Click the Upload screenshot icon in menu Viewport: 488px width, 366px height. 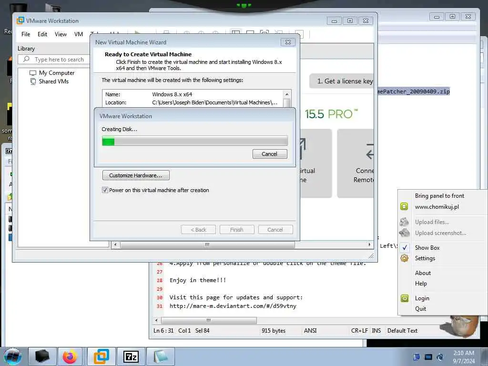pos(404,233)
